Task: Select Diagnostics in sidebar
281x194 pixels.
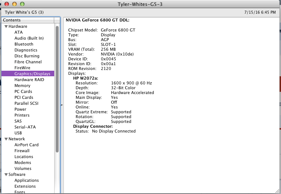Action: (x=26, y=50)
